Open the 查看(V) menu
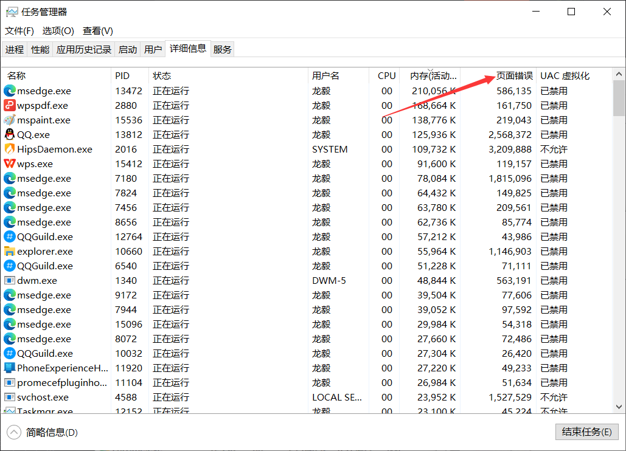The image size is (626, 451). pyautogui.click(x=98, y=31)
